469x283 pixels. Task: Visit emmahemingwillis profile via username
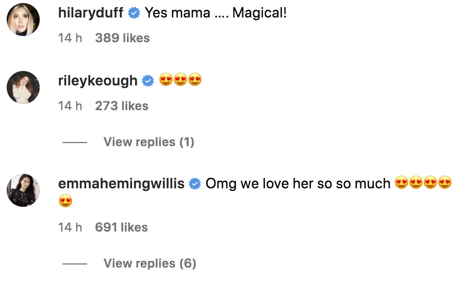pyautogui.click(x=121, y=184)
